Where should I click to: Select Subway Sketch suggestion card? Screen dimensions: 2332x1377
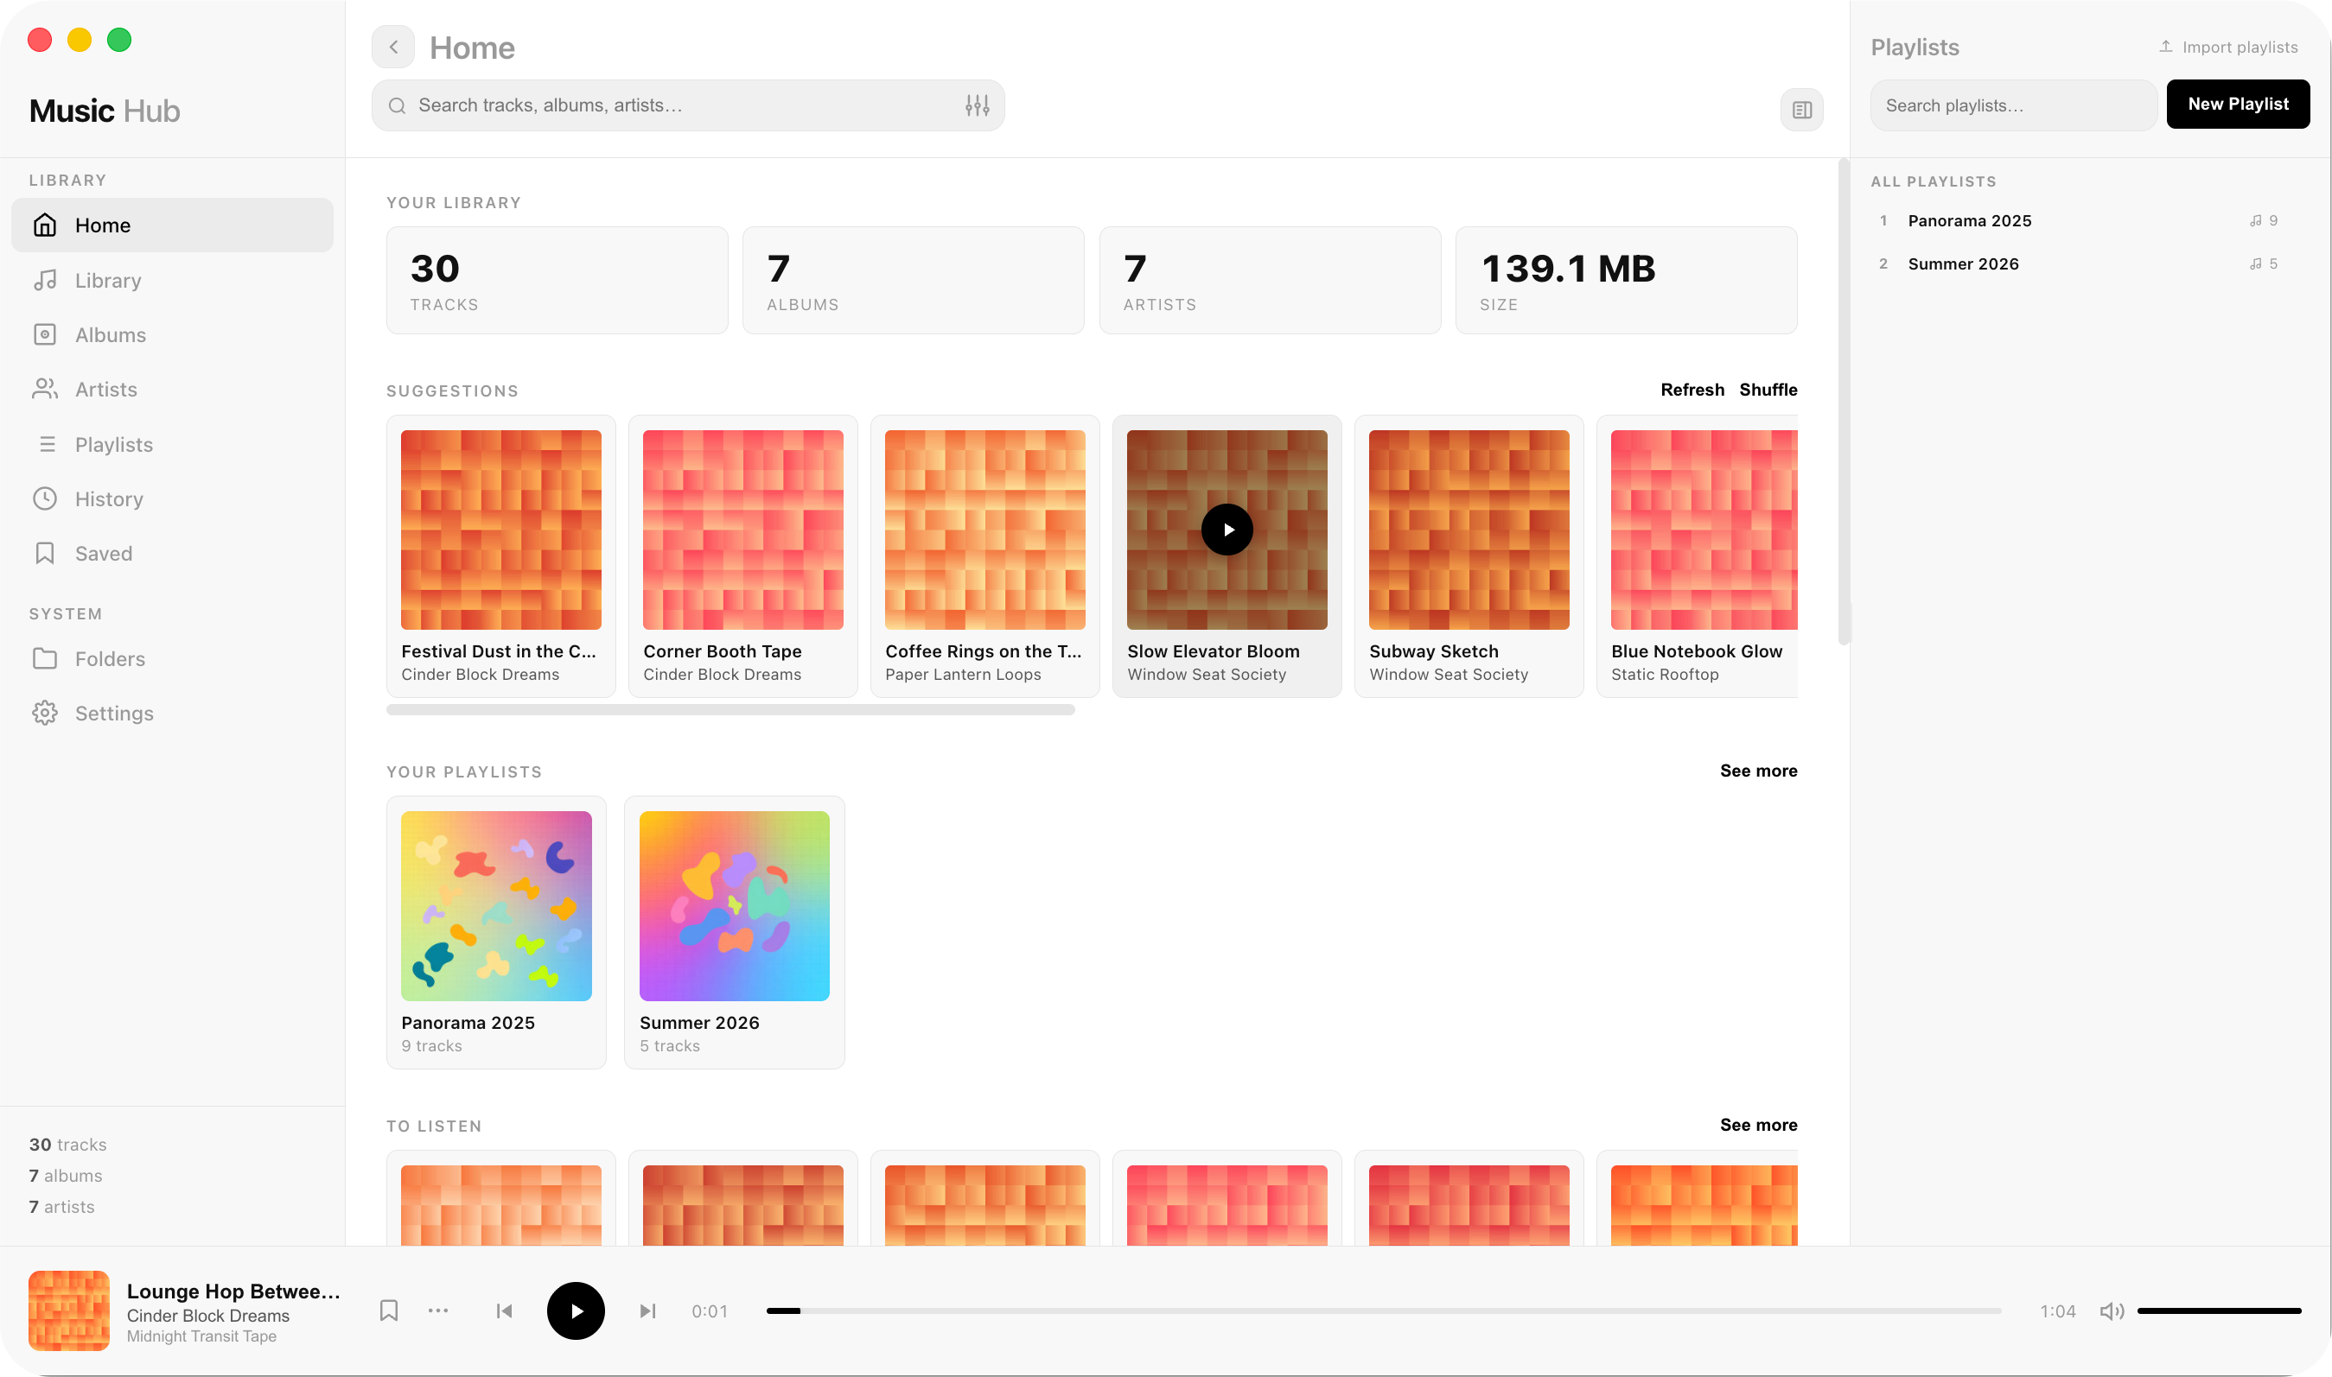[x=1469, y=556]
